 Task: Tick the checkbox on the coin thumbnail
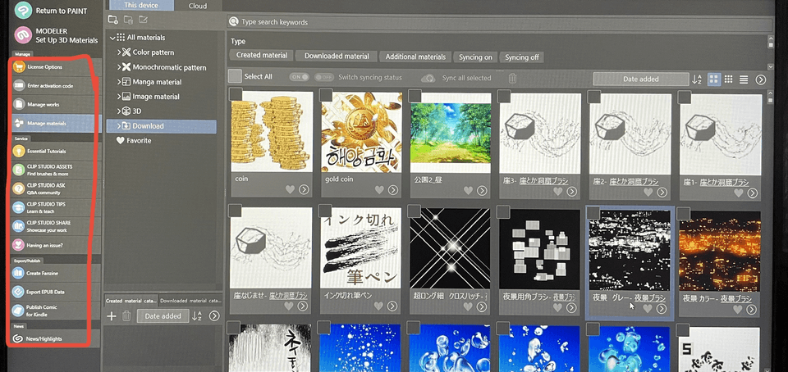click(236, 95)
